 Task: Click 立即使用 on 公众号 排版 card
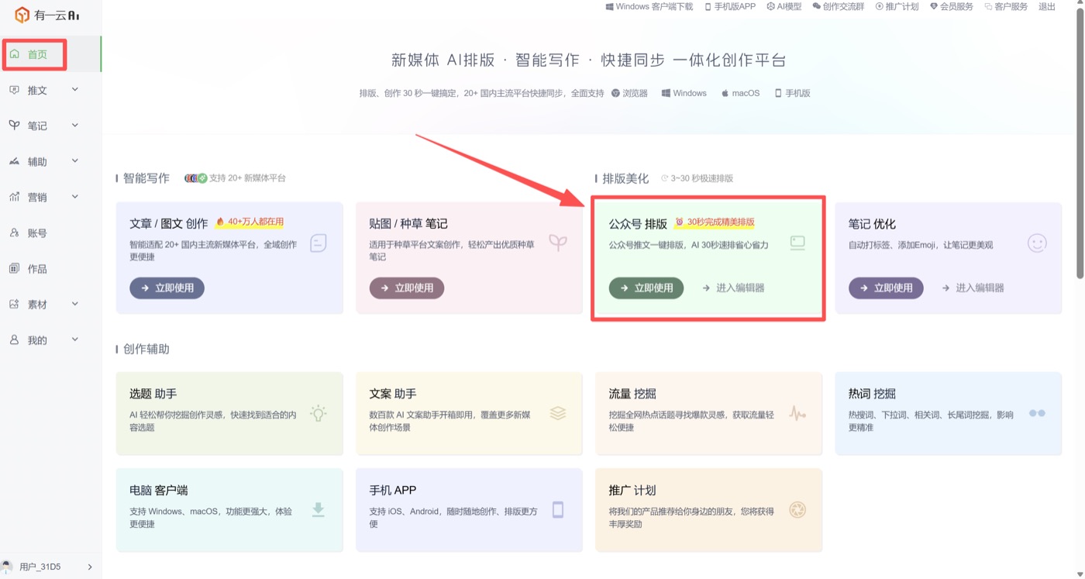pos(646,288)
